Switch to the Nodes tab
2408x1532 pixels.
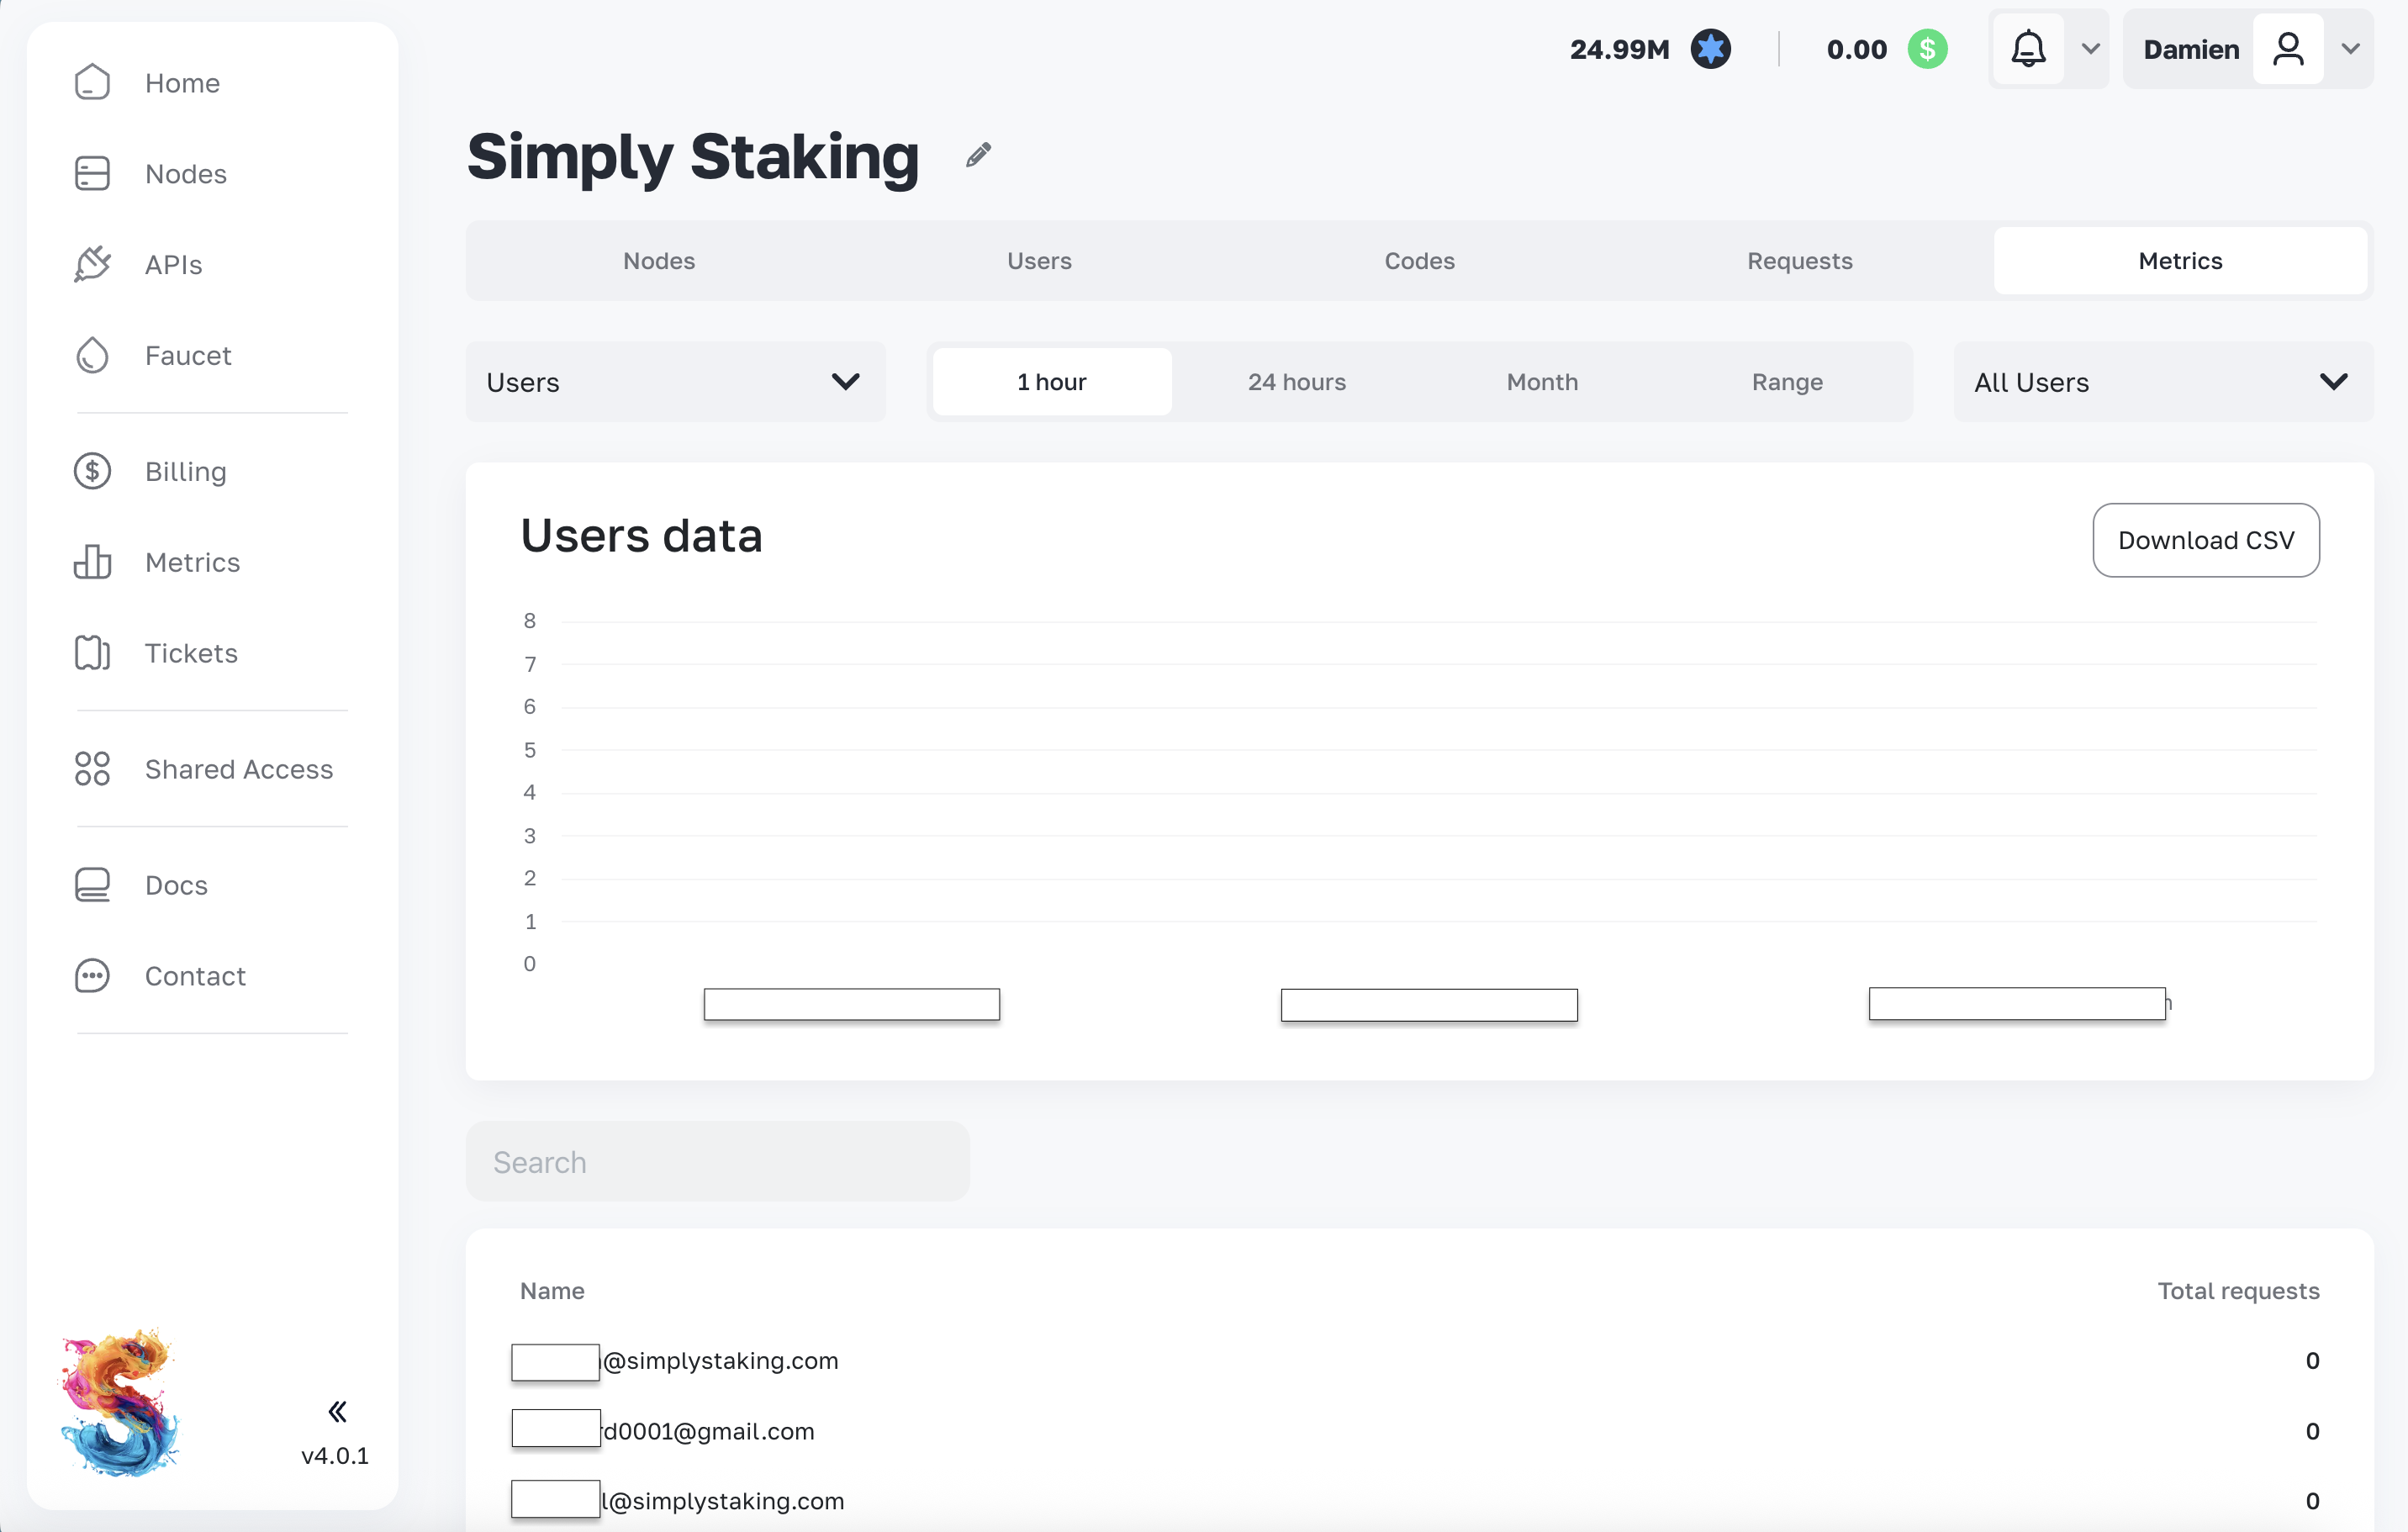click(x=659, y=261)
